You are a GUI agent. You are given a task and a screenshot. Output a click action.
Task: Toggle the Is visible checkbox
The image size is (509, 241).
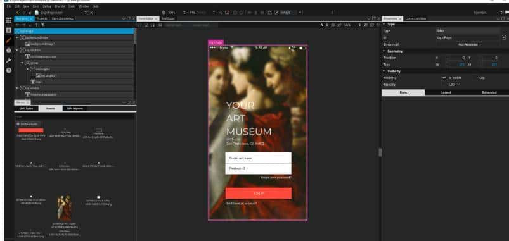(444, 78)
